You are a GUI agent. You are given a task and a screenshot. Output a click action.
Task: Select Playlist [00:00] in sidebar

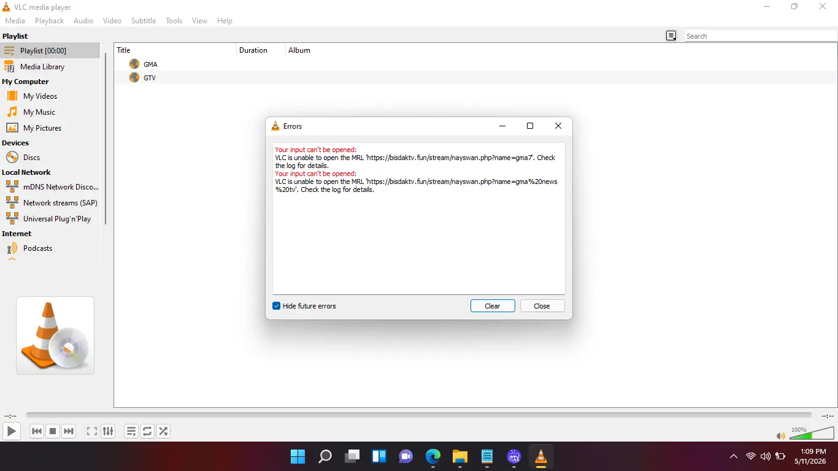(50, 50)
